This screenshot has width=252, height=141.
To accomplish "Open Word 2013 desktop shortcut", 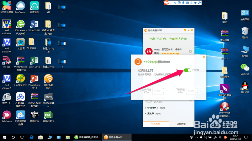I will 34,26.
